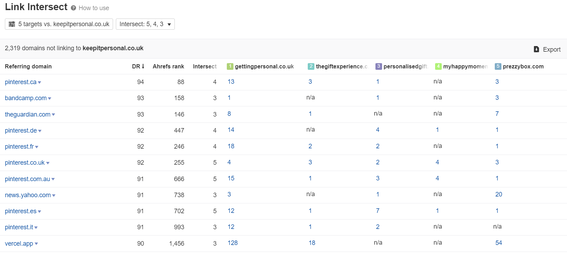The height and width of the screenshot is (253, 567).
Task: Click 12 gettingpersonal links for pinterest.it
Action: [231, 227]
